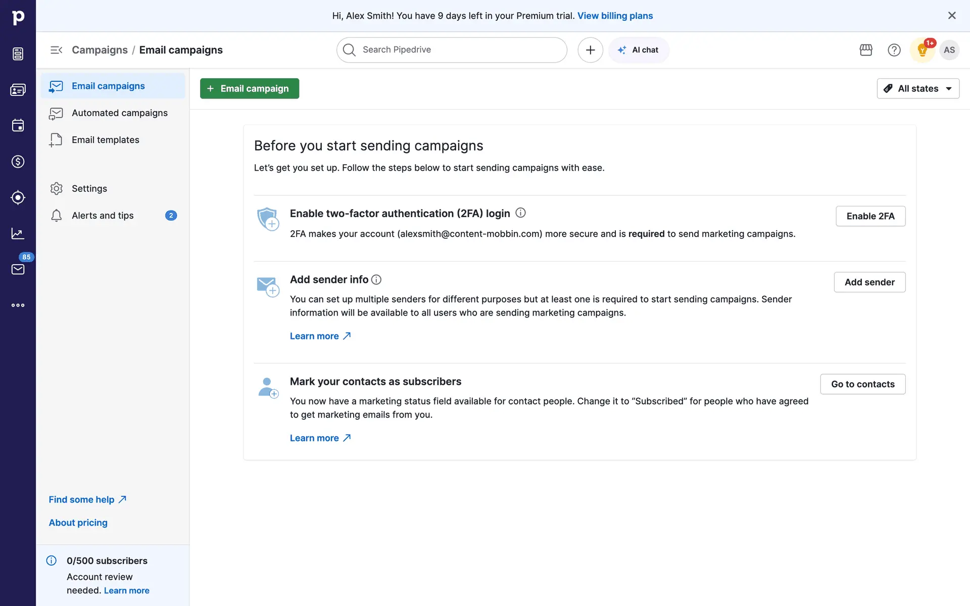Screen dimensions: 970x606
Task: Open the Mail inbox icon with 85 badge
Action: tap(18, 269)
